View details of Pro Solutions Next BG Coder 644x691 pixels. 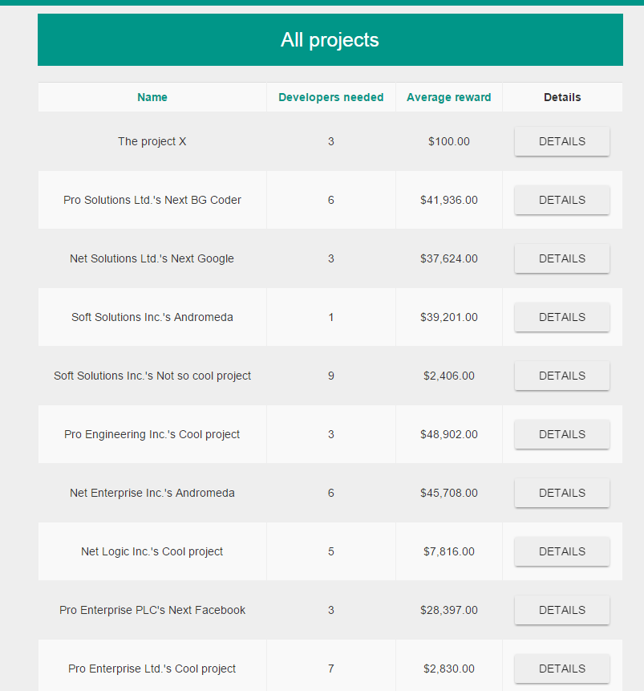[x=561, y=200]
